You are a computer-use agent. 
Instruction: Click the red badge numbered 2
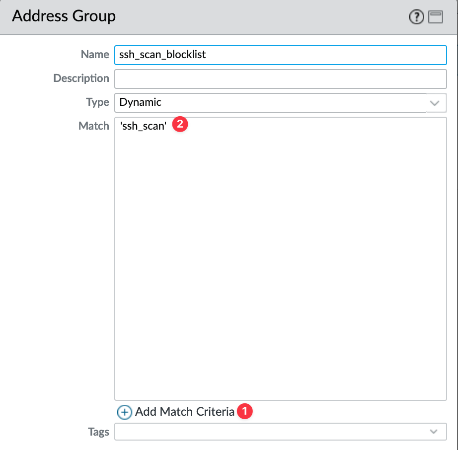click(180, 124)
